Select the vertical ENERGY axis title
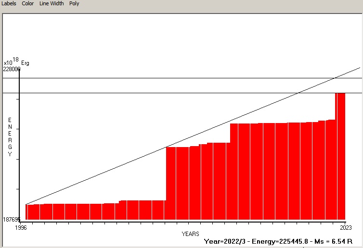The image size is (363, 248). pos(10,137)
